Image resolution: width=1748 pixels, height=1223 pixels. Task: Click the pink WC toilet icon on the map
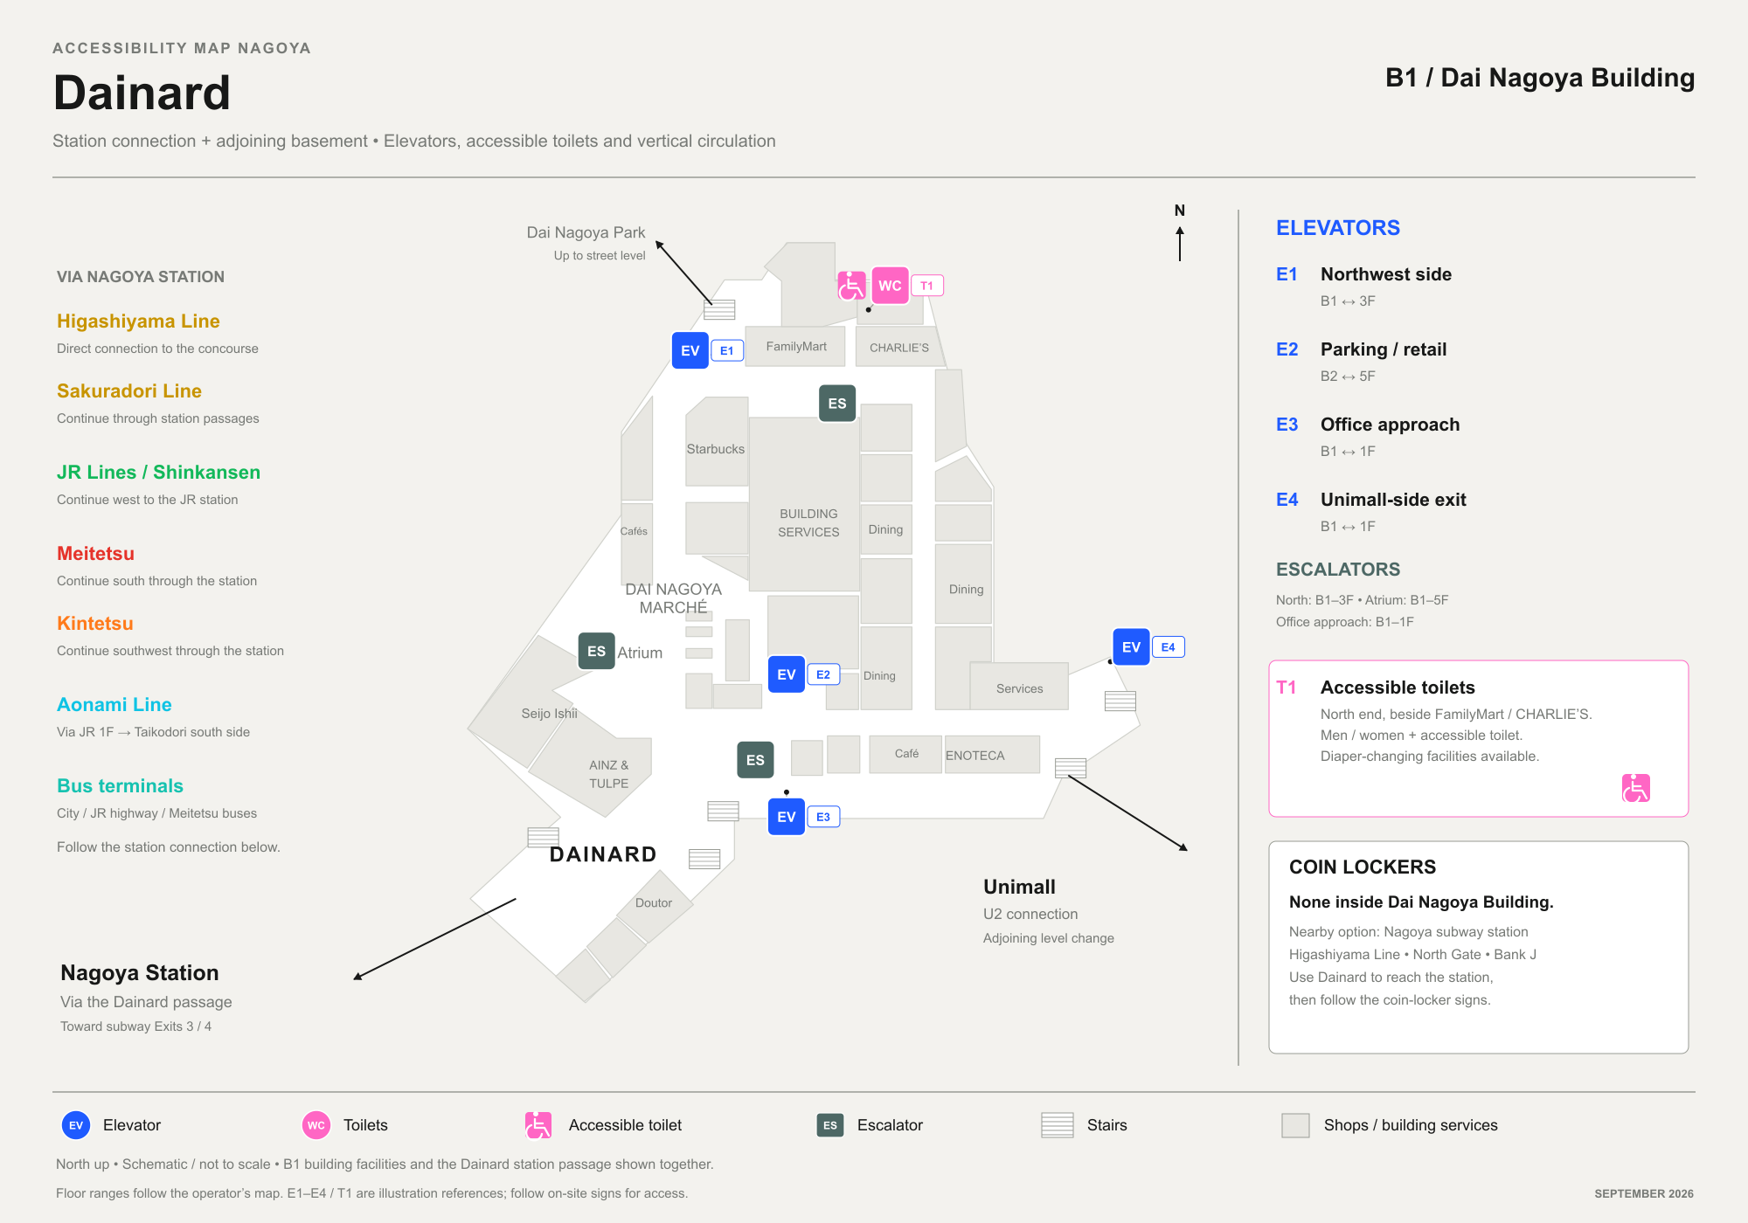(x=890, y=286)
